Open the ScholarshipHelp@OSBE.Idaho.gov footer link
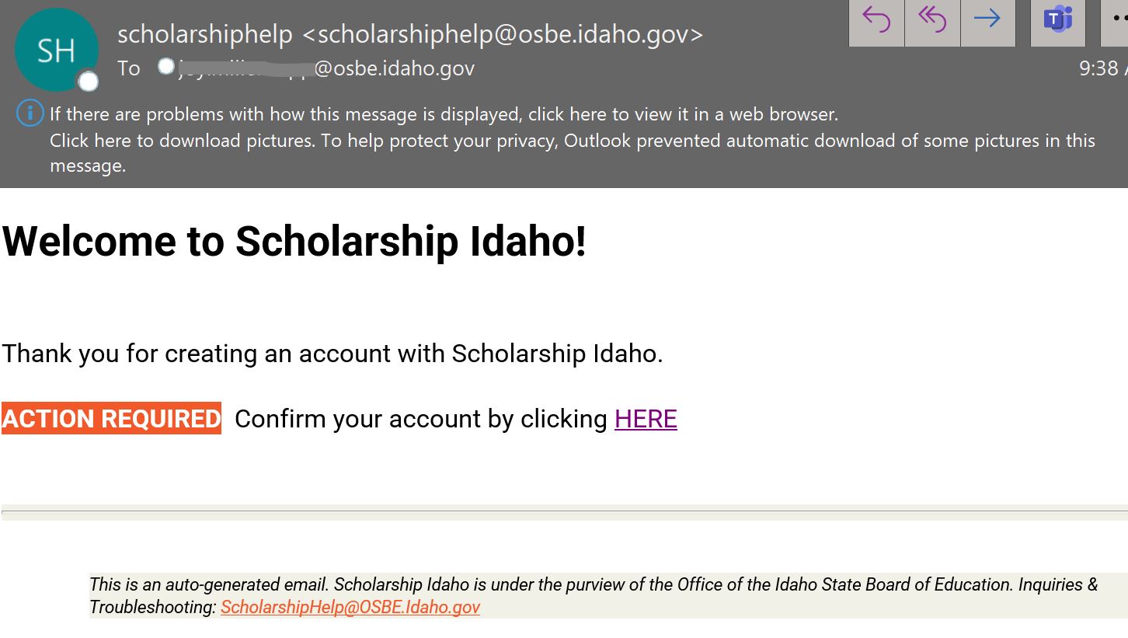The width and height of the screenshot is (1128, 638). [350, 607]
